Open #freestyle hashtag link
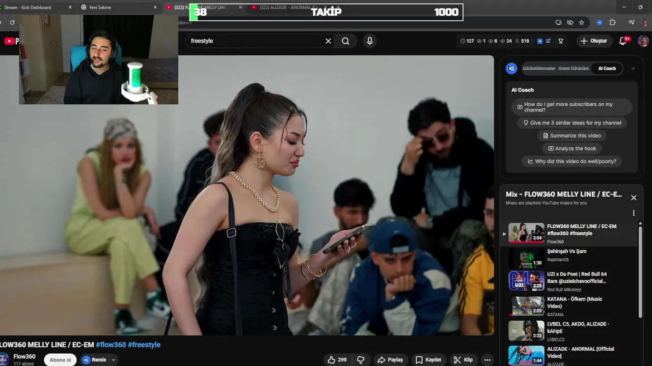 point(144,345)
